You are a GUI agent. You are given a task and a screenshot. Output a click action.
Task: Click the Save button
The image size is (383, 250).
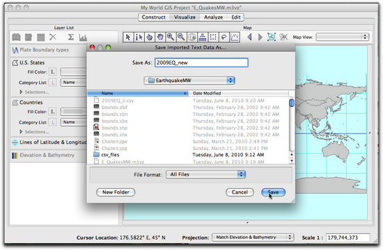tap(273, 192)
